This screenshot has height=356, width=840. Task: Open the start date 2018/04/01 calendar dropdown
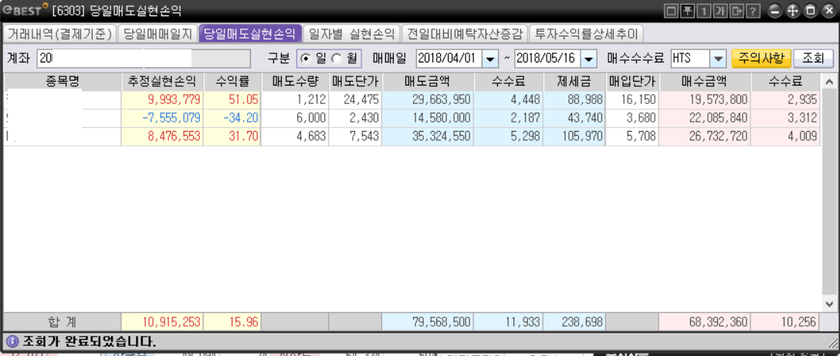[490, 59]
